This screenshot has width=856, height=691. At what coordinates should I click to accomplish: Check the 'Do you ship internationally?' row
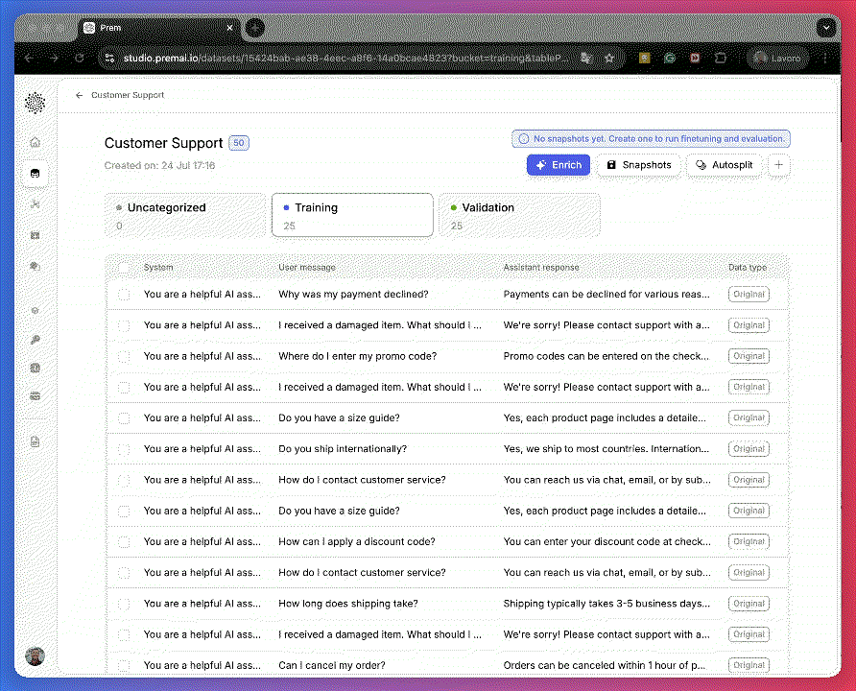coord(124,449)
